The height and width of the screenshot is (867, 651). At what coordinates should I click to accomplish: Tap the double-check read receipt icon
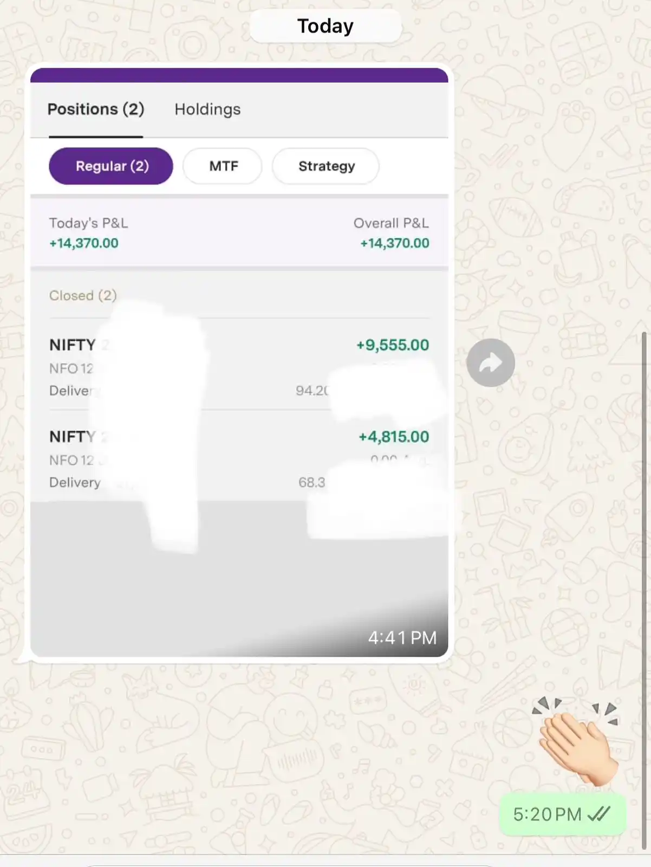(x=599, y=814)
